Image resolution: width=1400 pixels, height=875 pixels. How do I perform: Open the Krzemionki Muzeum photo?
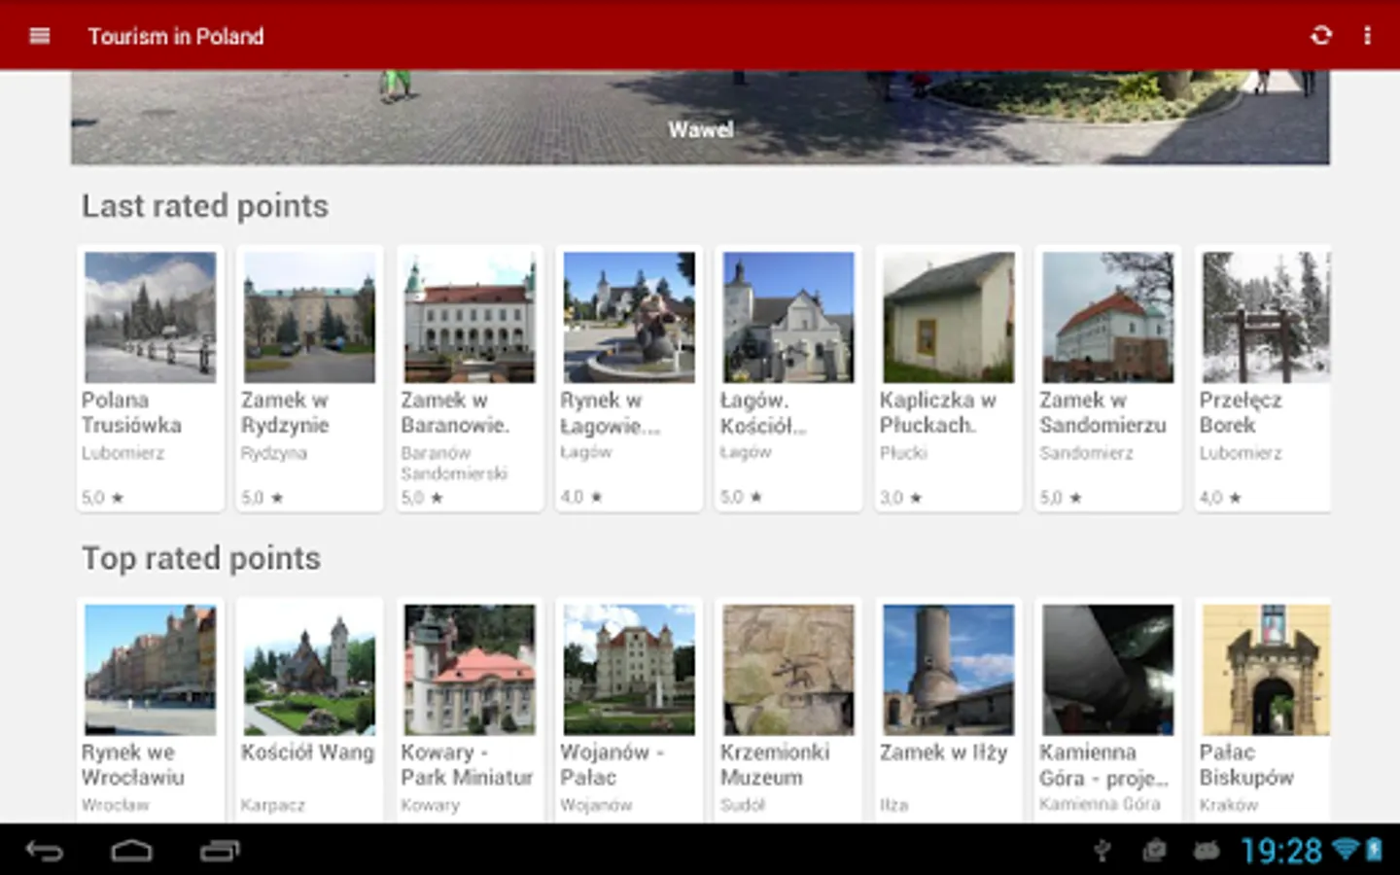(x=788, y=670)
